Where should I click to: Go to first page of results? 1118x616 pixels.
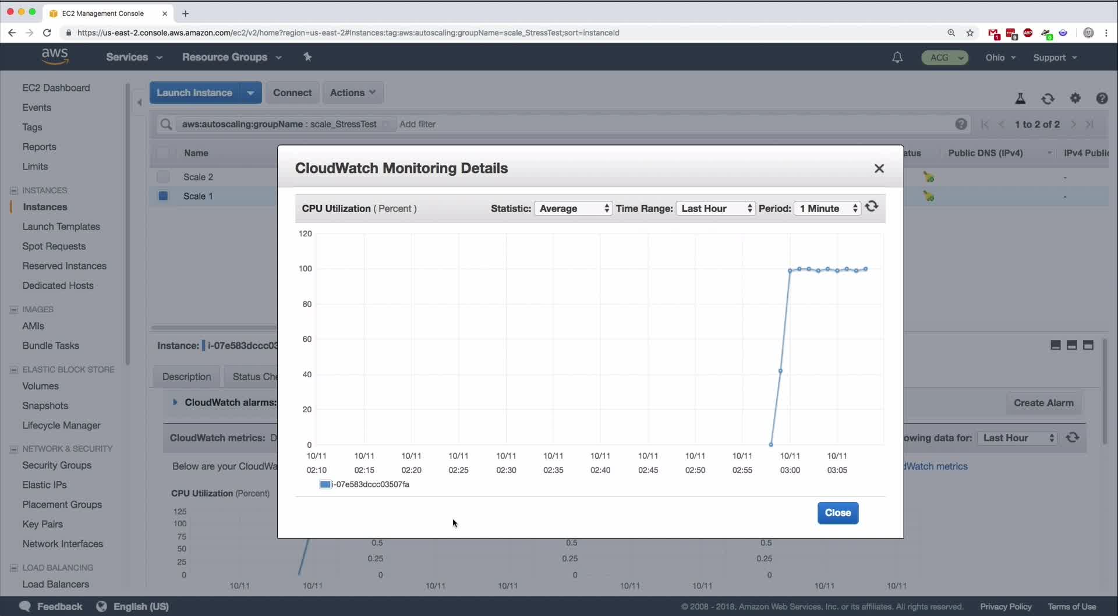point(985,124)
